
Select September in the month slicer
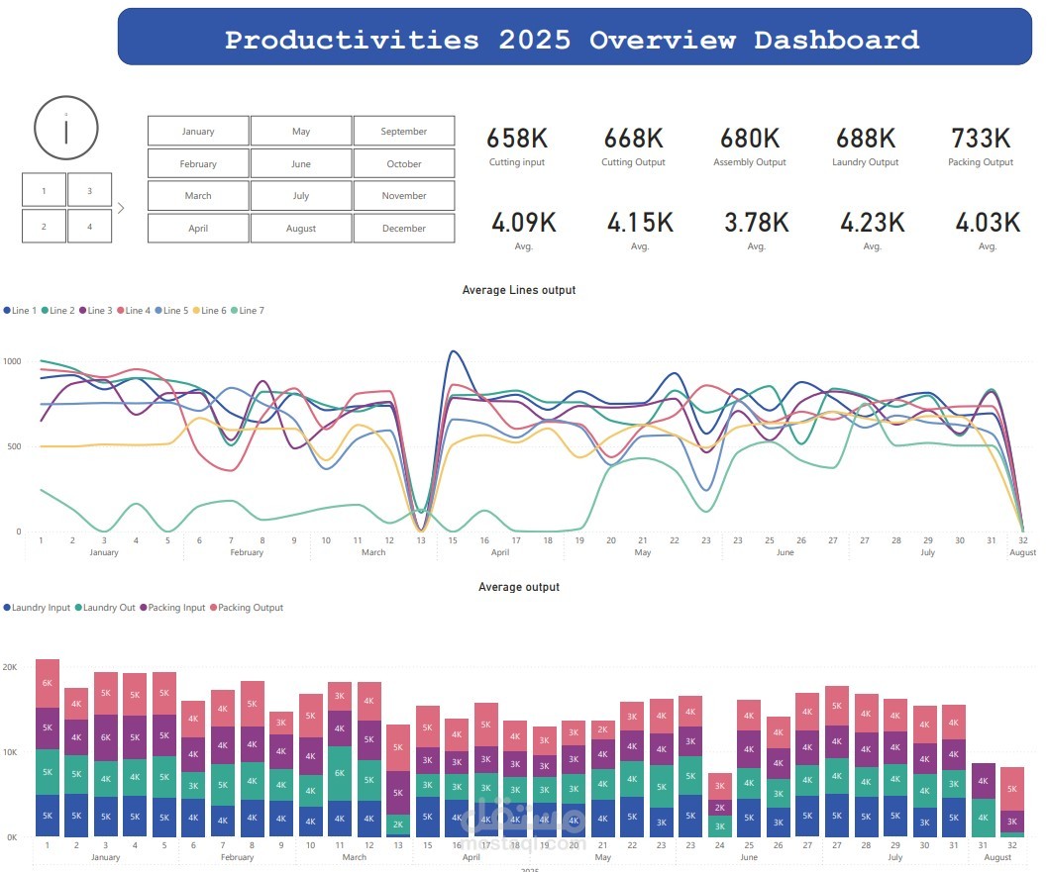pyautogui.click(x=402, y=130)
